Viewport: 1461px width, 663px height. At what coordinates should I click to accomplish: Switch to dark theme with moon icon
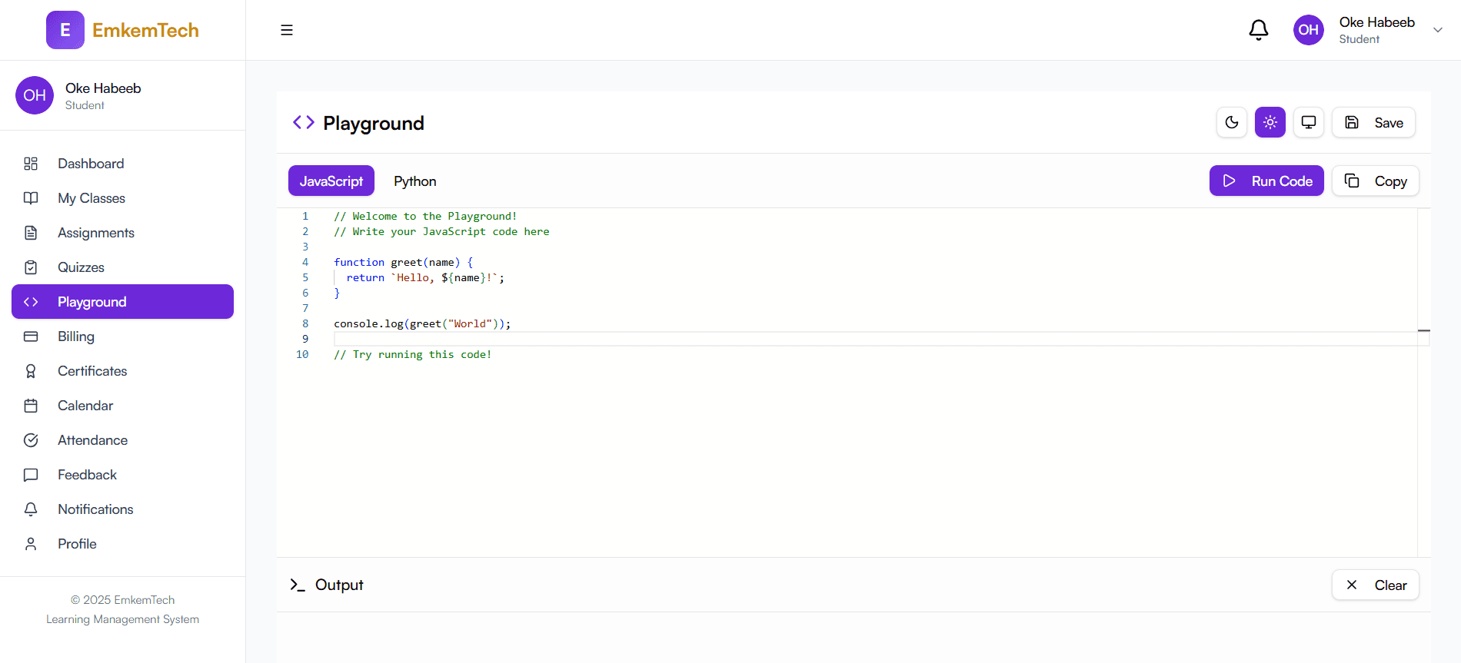pos(1231,122)
